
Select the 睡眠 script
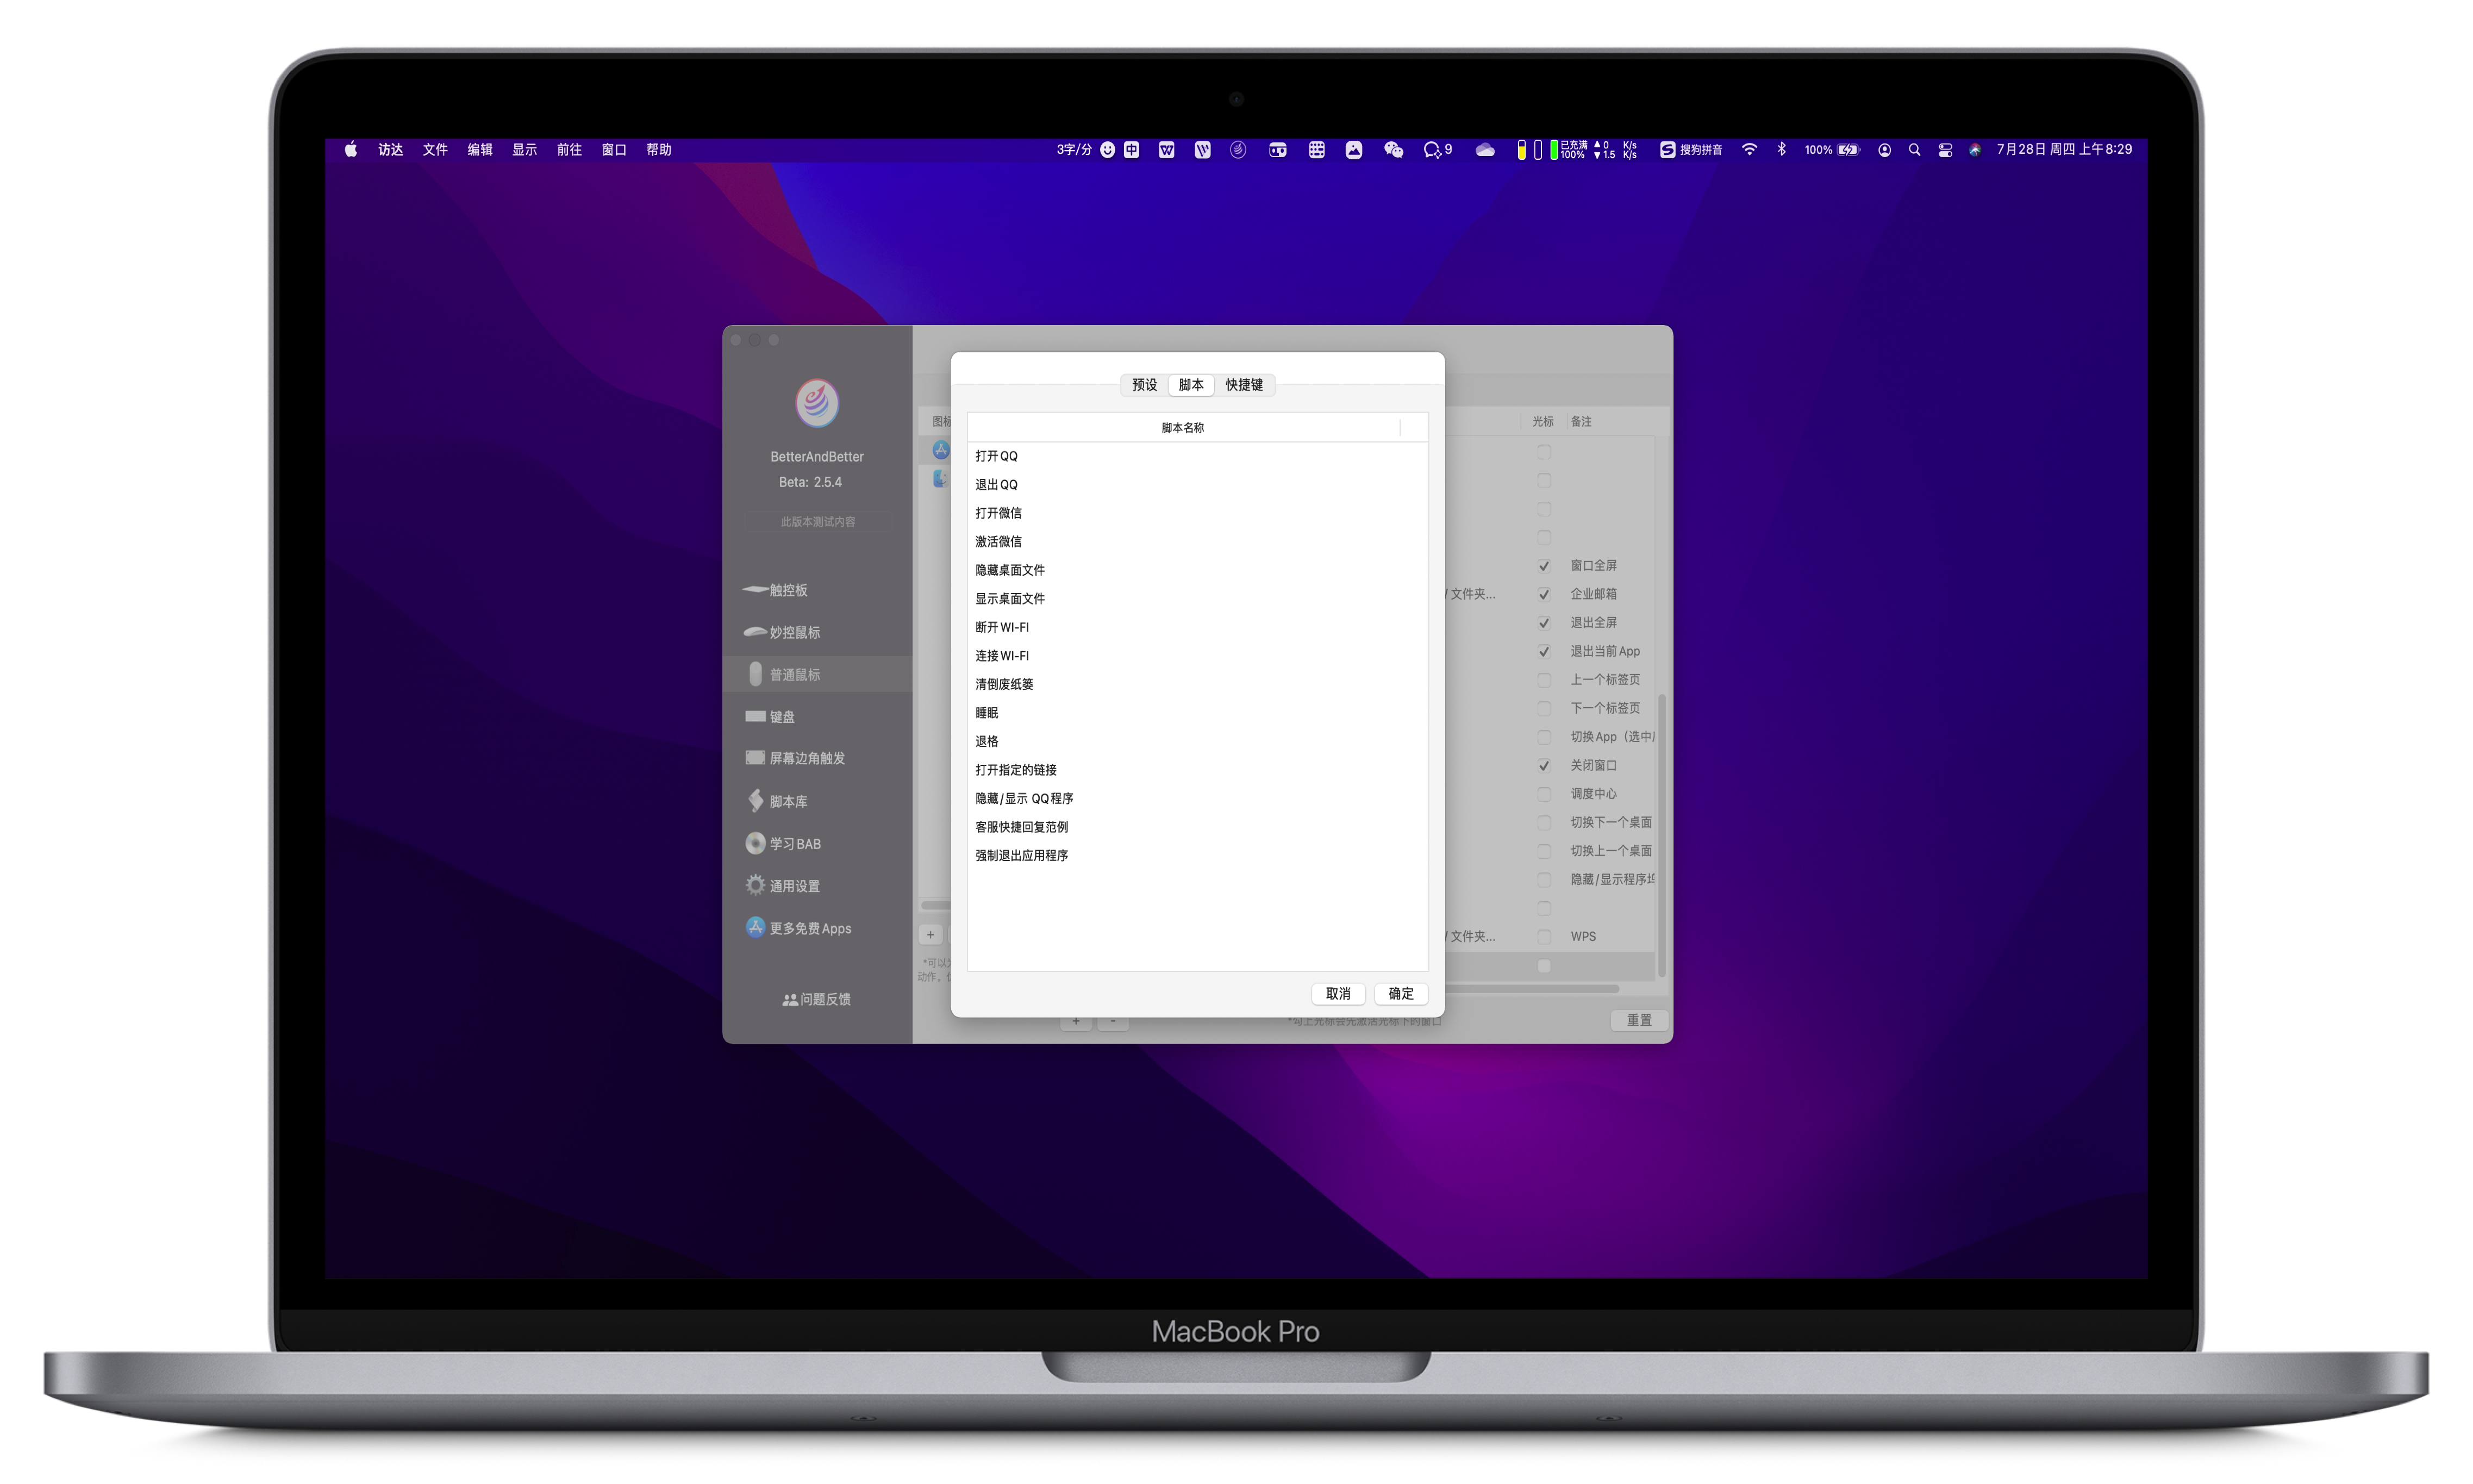[x=1197, y=713]
